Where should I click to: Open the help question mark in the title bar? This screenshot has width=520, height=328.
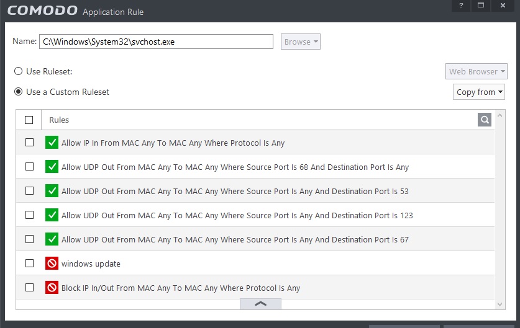tap(461, 6)
